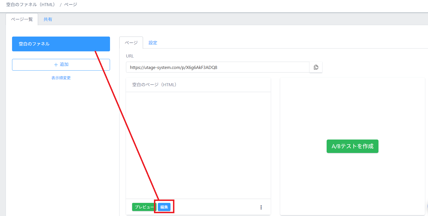Image resolution: width=428 pixels, height=216 pixels.
Task: Switch to the 設定 tab
Action: coord(153,43)
